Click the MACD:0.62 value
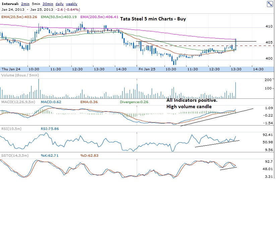Image resolution: width=276 pixels, height=227 pixels. (x=51, y=102)
